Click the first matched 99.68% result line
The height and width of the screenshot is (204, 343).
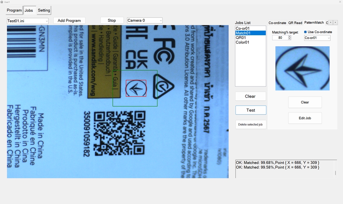[x=277, y=163]
